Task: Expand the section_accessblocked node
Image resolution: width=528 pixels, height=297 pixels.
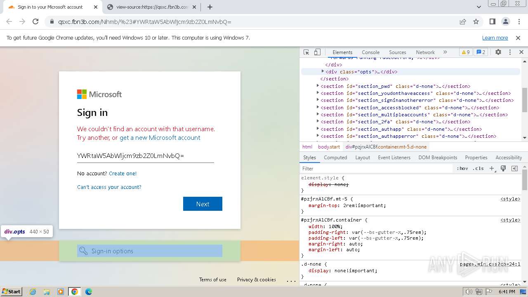Action: 318,107
